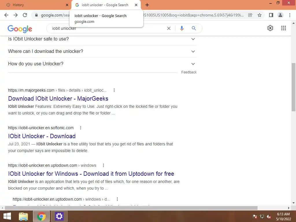Click the horizontal scrollbar thumb
Viewport: 296px width, 222px height.
click(x=131, y=208)
